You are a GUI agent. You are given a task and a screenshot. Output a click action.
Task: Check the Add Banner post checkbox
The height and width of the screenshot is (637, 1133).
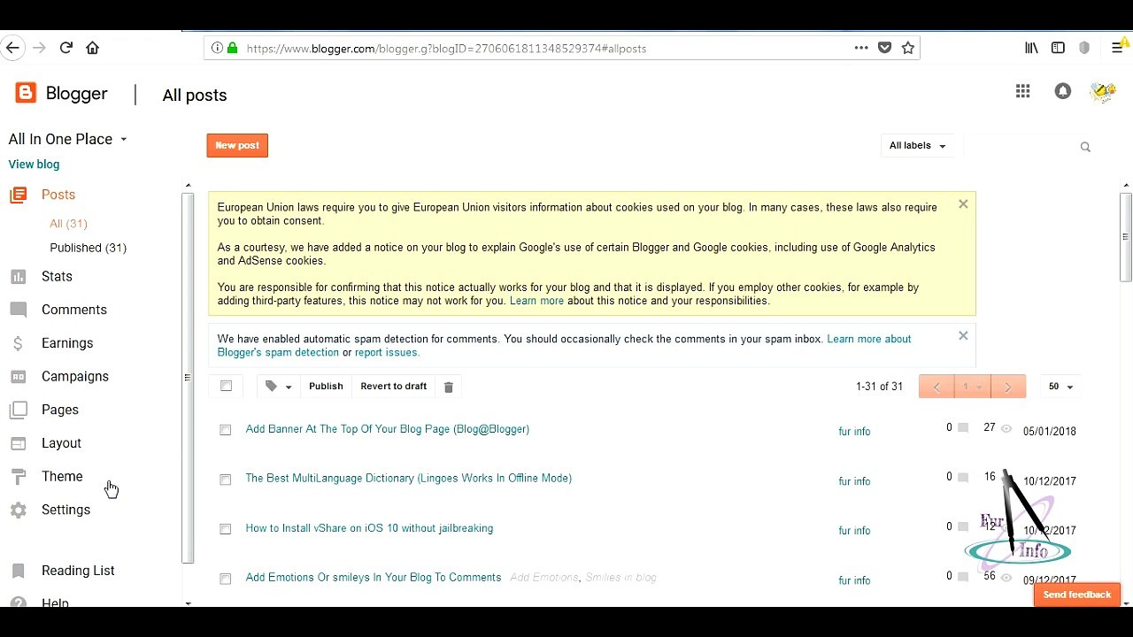coord(226,430)
